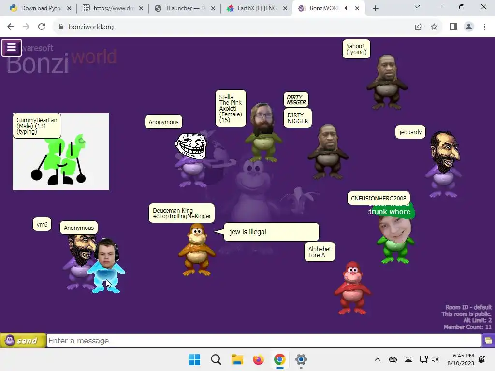
Task: Close the TLauncher tab
Action: tap(213, 9)
